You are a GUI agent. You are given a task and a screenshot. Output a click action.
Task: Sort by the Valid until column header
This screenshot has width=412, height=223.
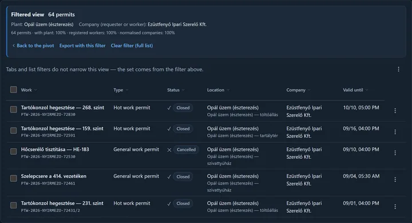[x=355, y=90]
